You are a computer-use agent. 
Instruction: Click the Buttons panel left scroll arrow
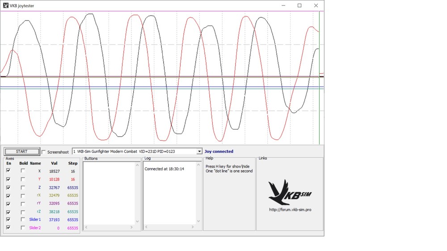(86, 227)
